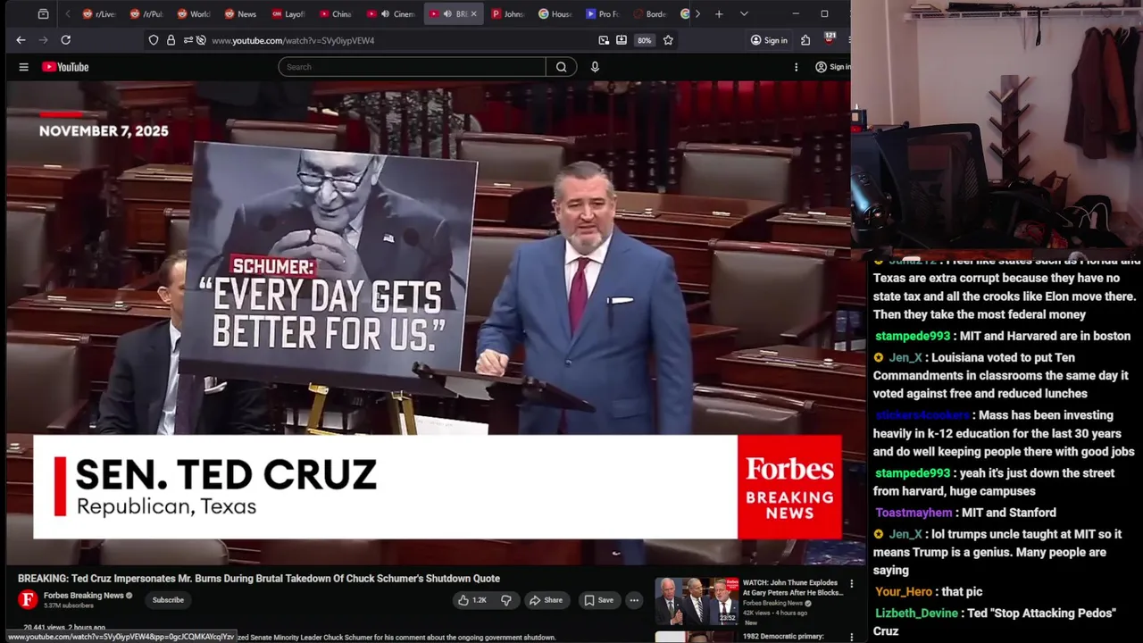
Task: Focus the YouTube search box
Action: coord(412,67)
